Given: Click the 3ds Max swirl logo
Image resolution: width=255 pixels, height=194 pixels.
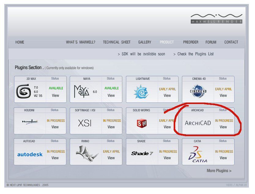Looking at the screenshot, I should (24, 91).
